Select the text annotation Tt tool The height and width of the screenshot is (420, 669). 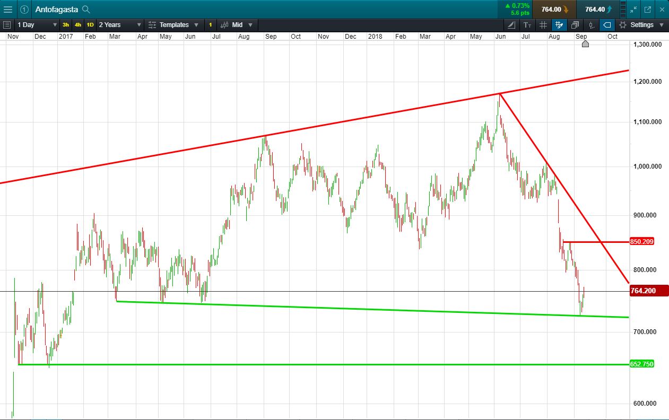coord(527,25)
